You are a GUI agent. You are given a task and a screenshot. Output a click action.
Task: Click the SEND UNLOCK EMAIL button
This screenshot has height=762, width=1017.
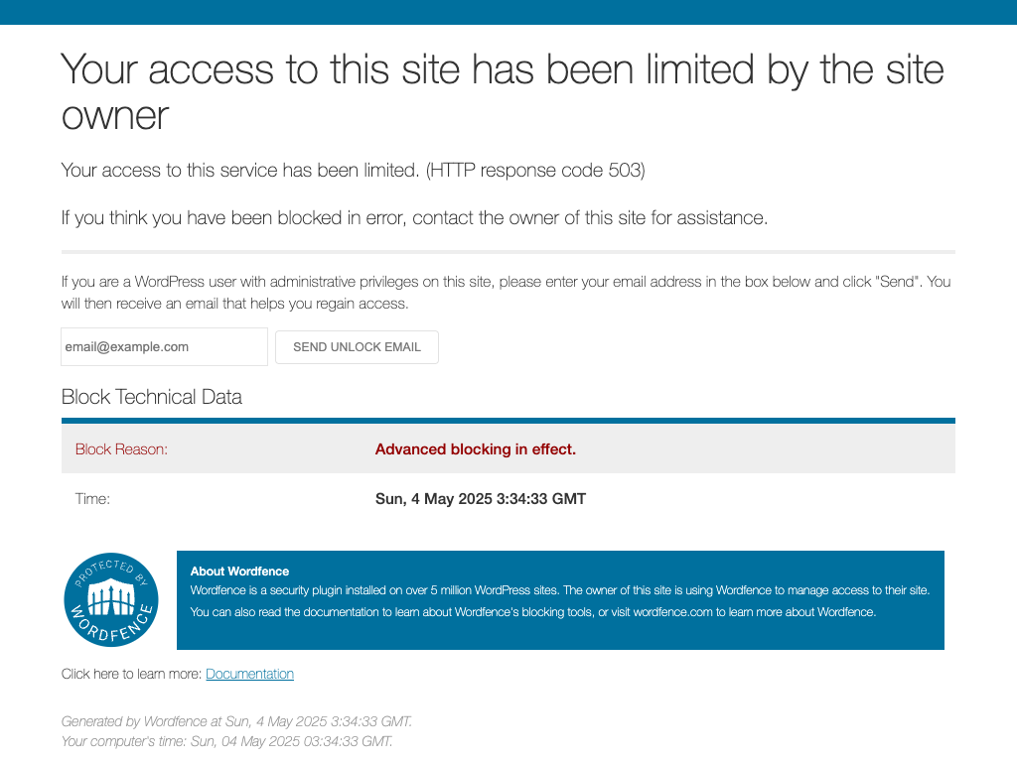357,347
